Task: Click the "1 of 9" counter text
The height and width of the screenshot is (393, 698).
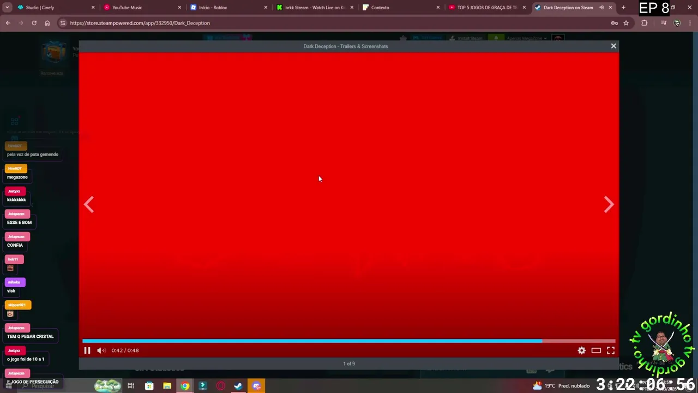Action: tap(349, 364)
